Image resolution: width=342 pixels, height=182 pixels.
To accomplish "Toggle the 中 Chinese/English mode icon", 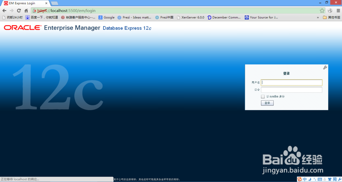I will (305, 179).
